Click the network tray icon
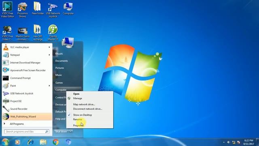The width and height of the screenshot is (259, 146). point(234,142)
